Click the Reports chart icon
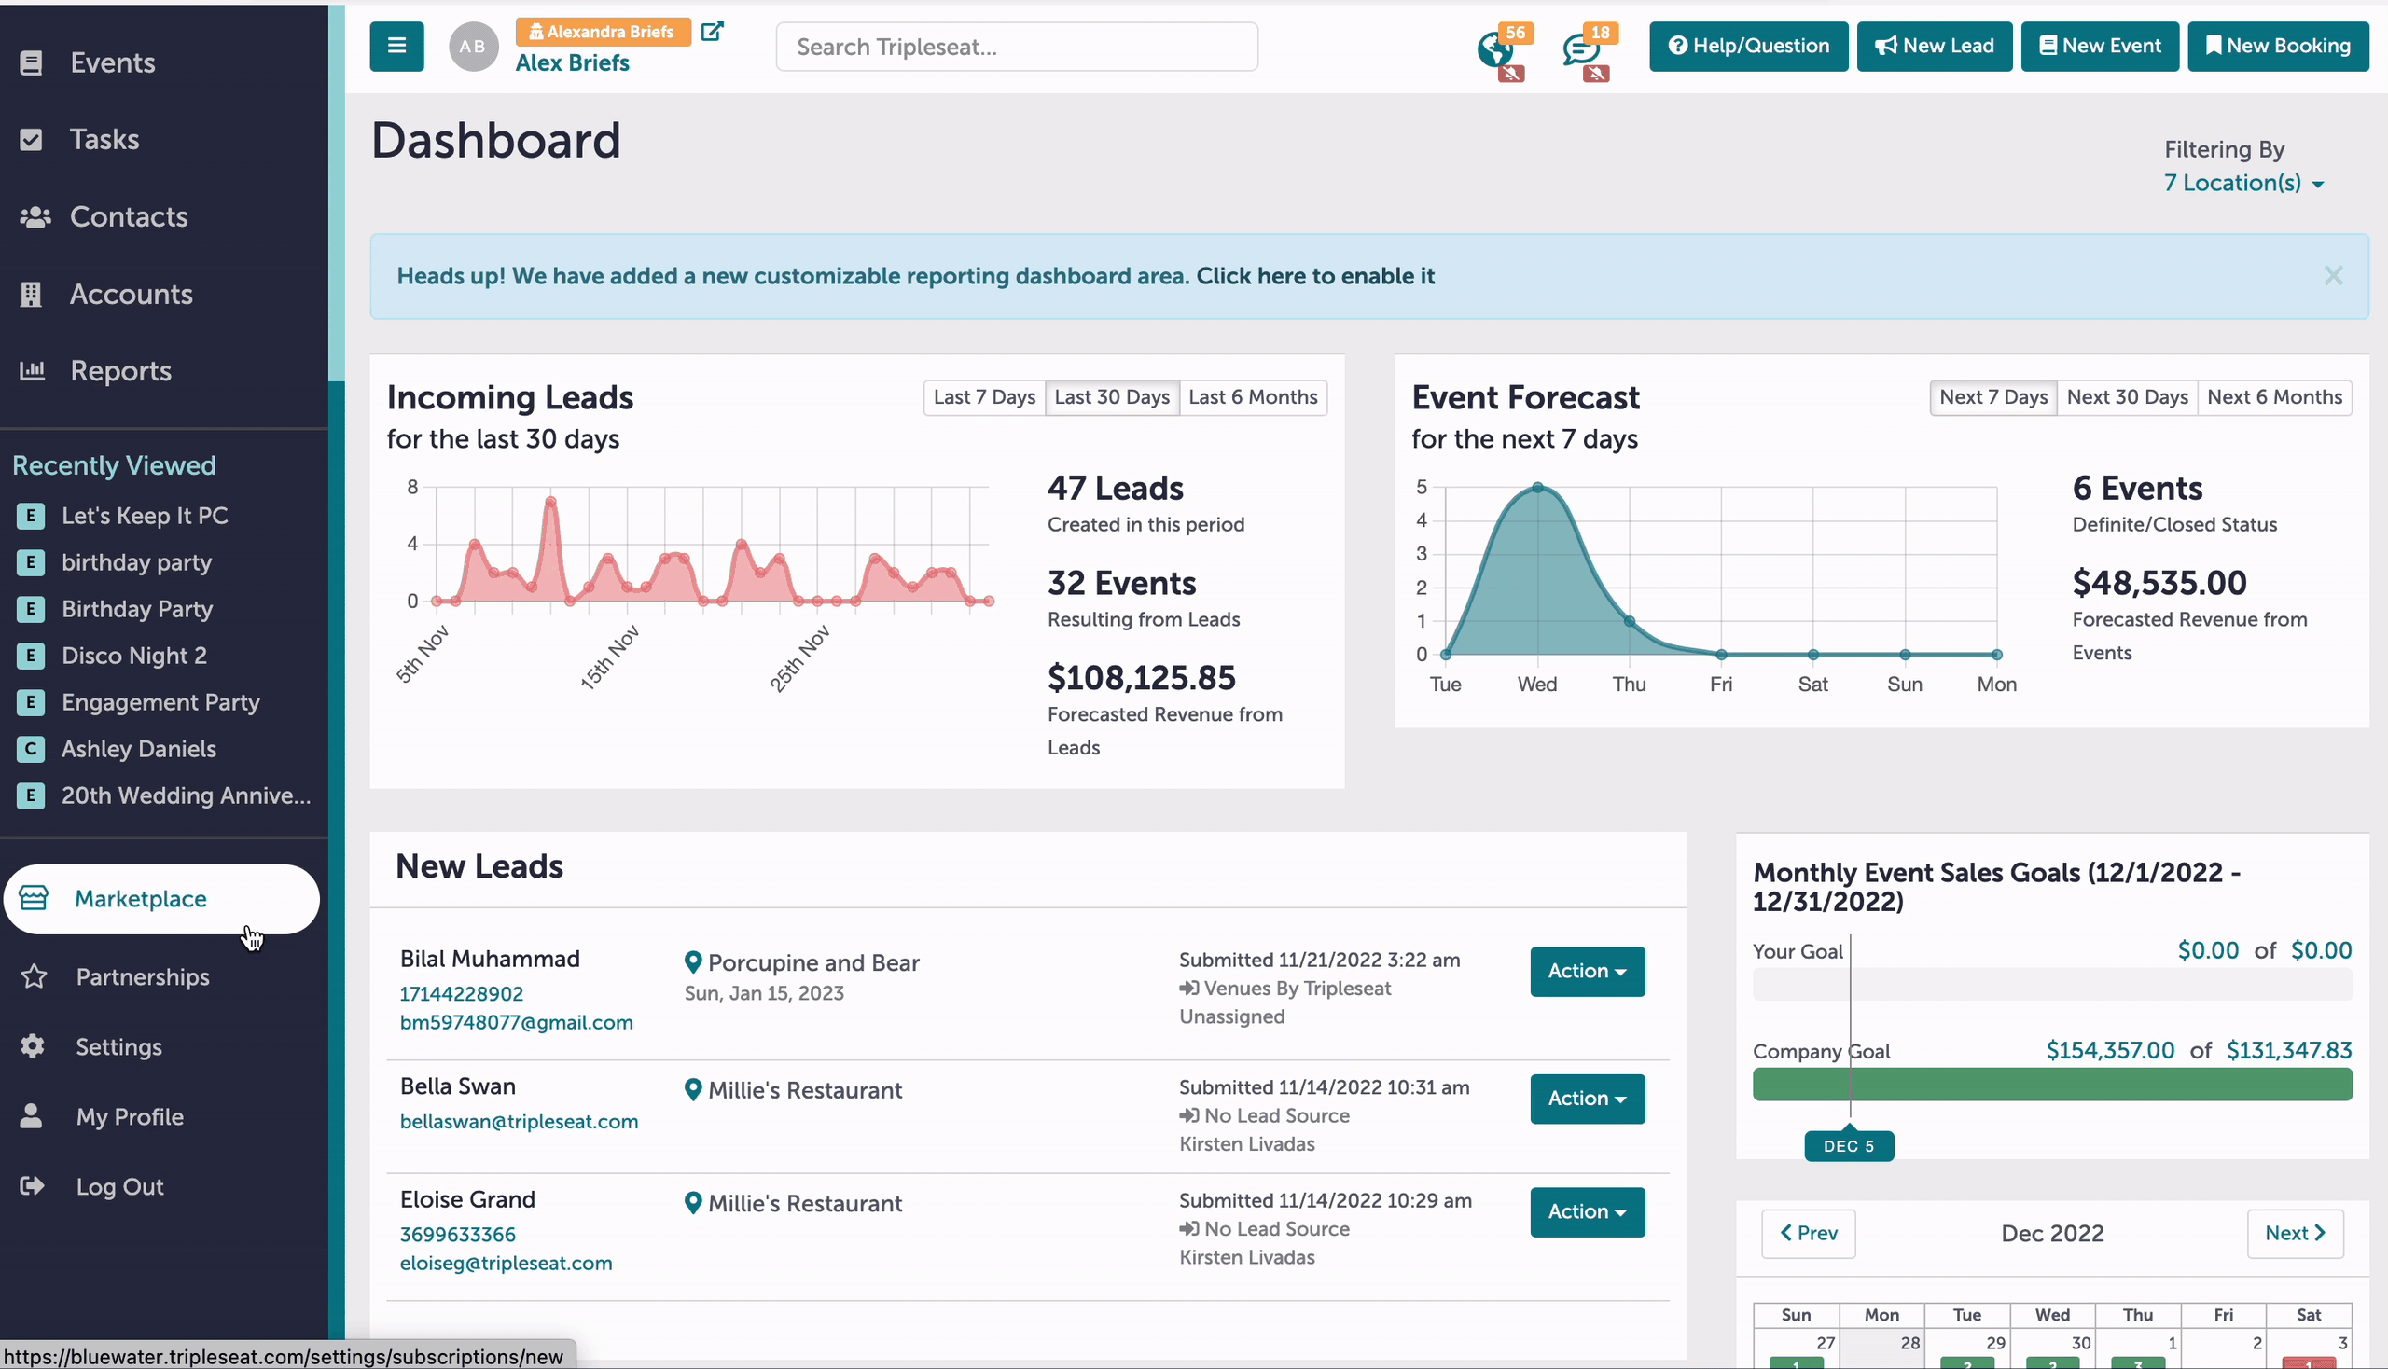Image resolution: width=2388 pixels, height=1369 pixels. (32, 370)
